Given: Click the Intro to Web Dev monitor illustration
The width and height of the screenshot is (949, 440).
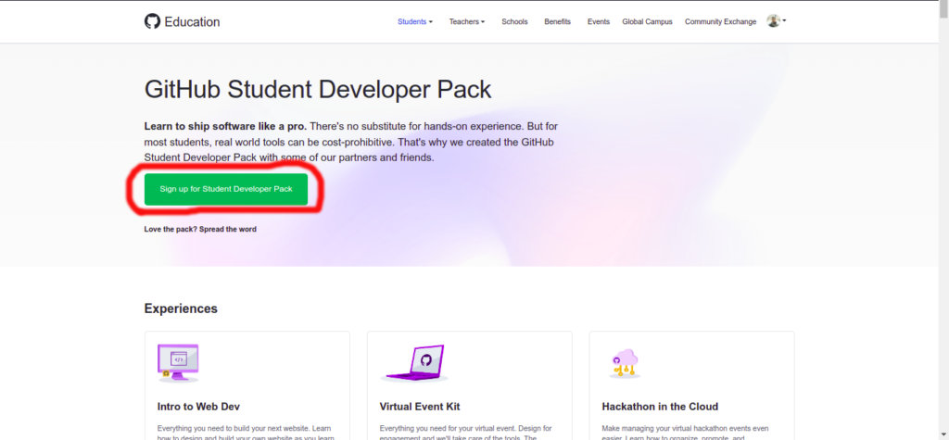Looking at the screenshot, I should [178, 362].
